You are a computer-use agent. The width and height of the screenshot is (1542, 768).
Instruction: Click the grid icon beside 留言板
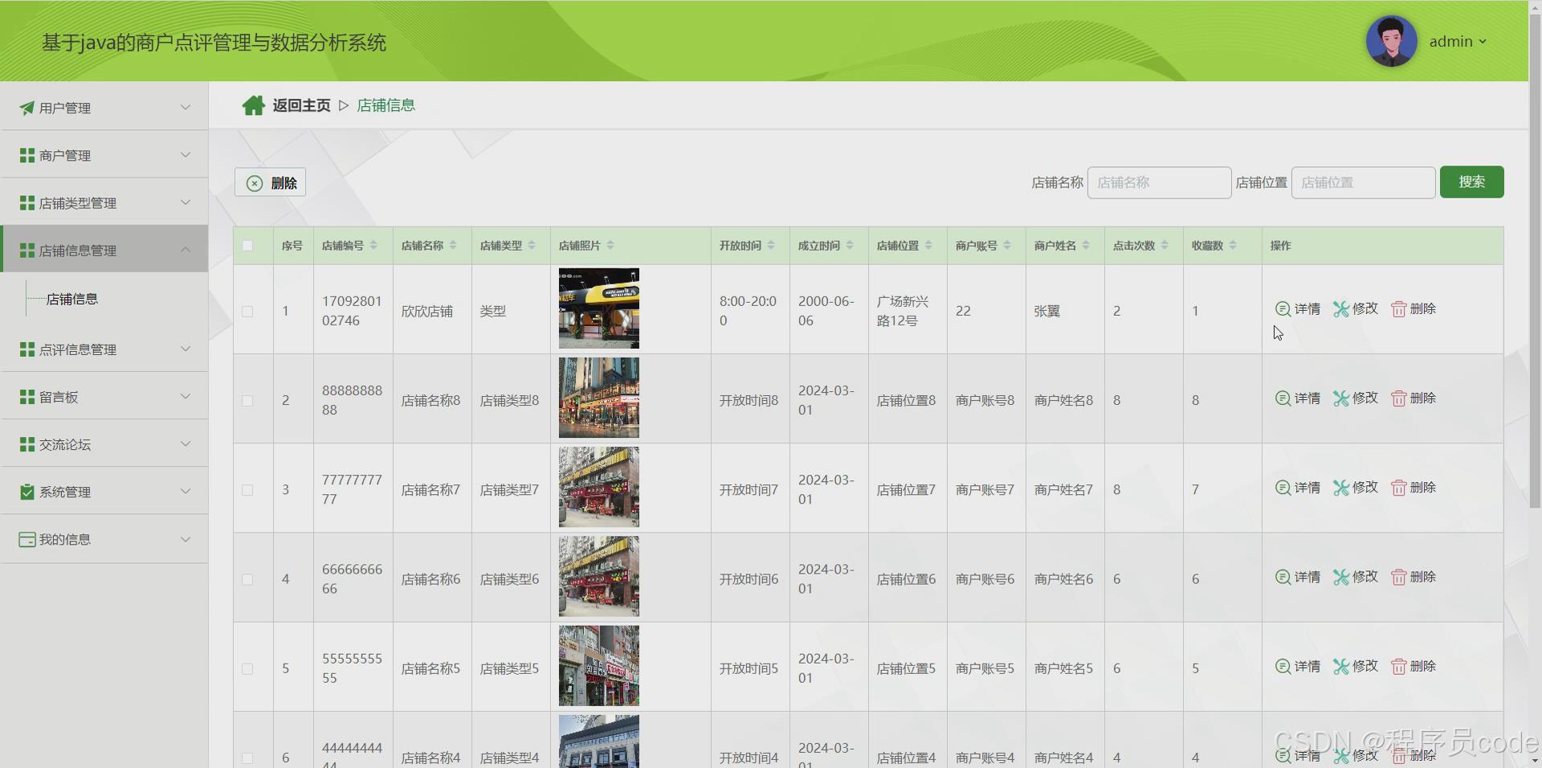27,397
